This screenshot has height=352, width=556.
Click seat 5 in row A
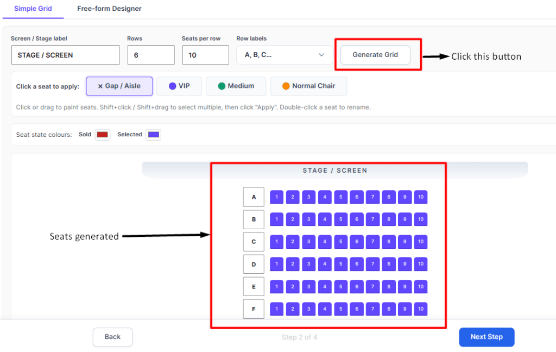coord(341,197)
